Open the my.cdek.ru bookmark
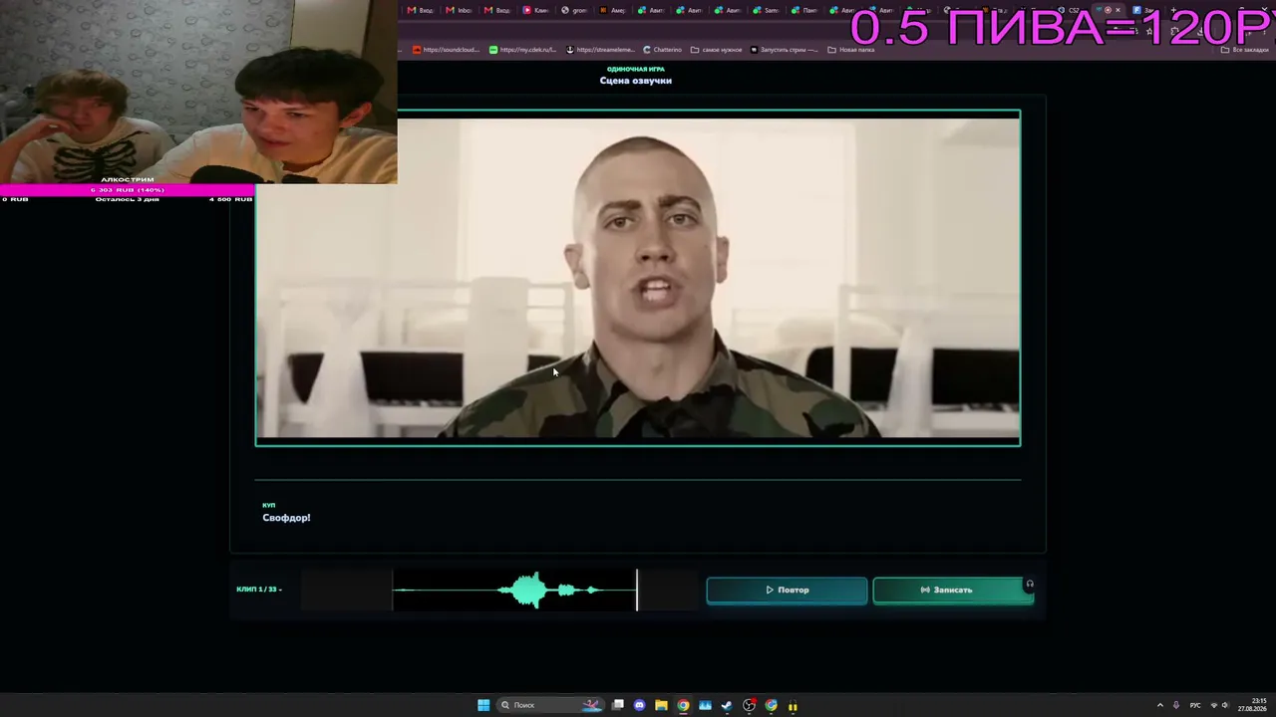This screenshot has height=717, width=1276. pyautogui.click(x=523, y=50)
